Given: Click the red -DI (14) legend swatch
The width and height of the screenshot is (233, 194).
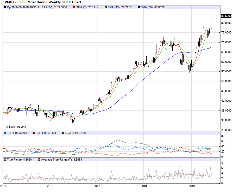Looking at the screenshot, I should 34,133.
